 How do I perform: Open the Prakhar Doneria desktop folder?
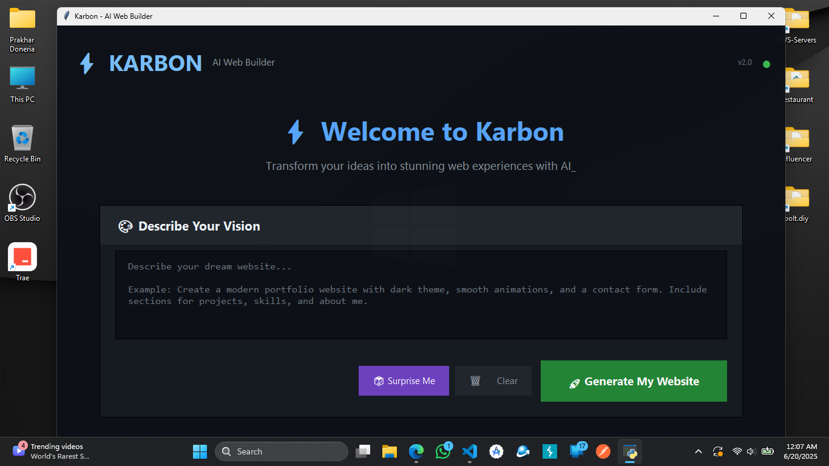22,30
